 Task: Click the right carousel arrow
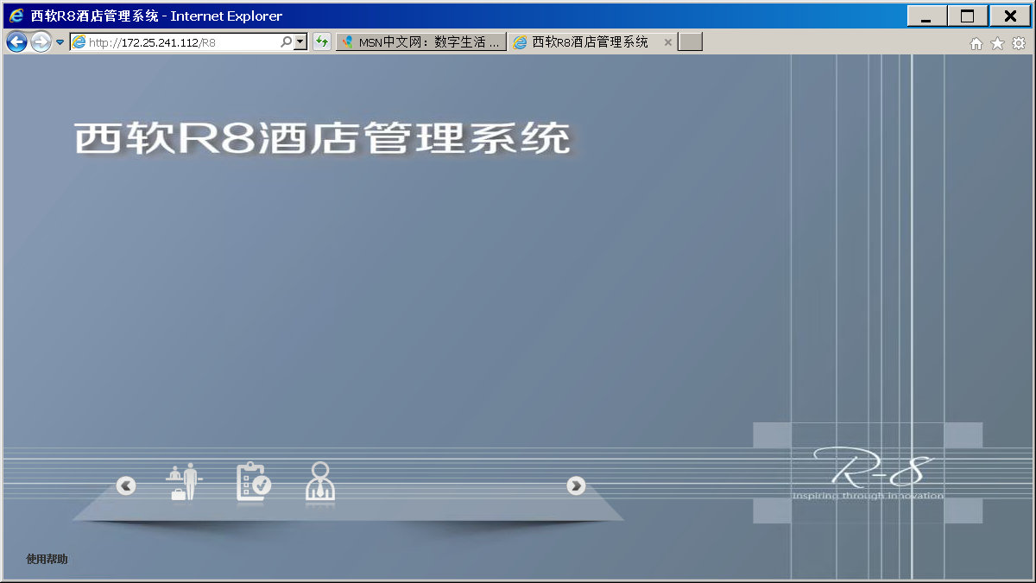576,486
